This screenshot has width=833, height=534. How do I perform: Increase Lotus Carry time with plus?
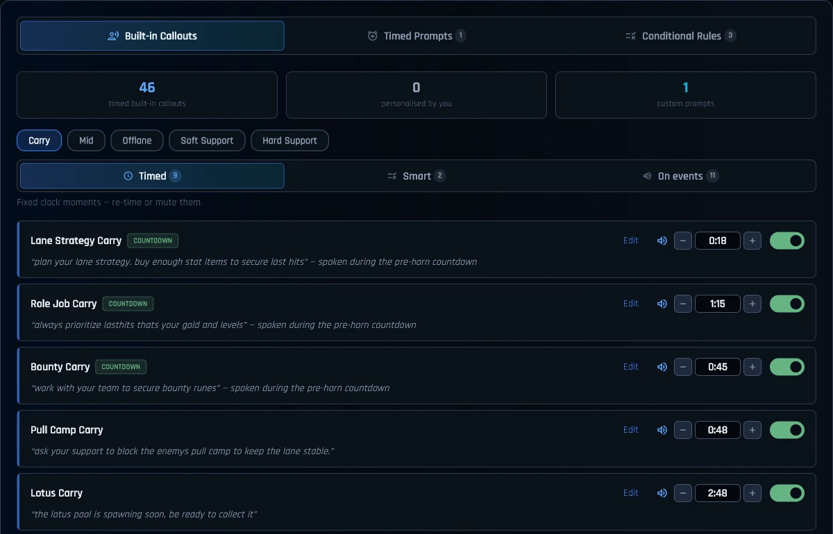pyautogui.click(x=752, y=493)
